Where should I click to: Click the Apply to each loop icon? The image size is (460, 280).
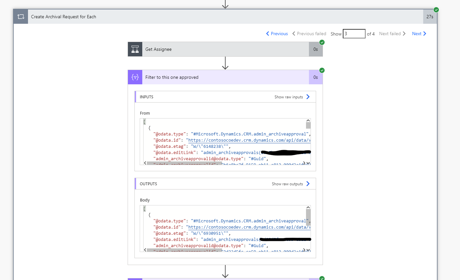coord(21,16)
